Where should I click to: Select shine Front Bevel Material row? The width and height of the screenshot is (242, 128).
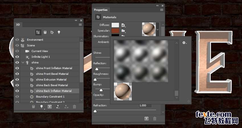click(50, 74)
